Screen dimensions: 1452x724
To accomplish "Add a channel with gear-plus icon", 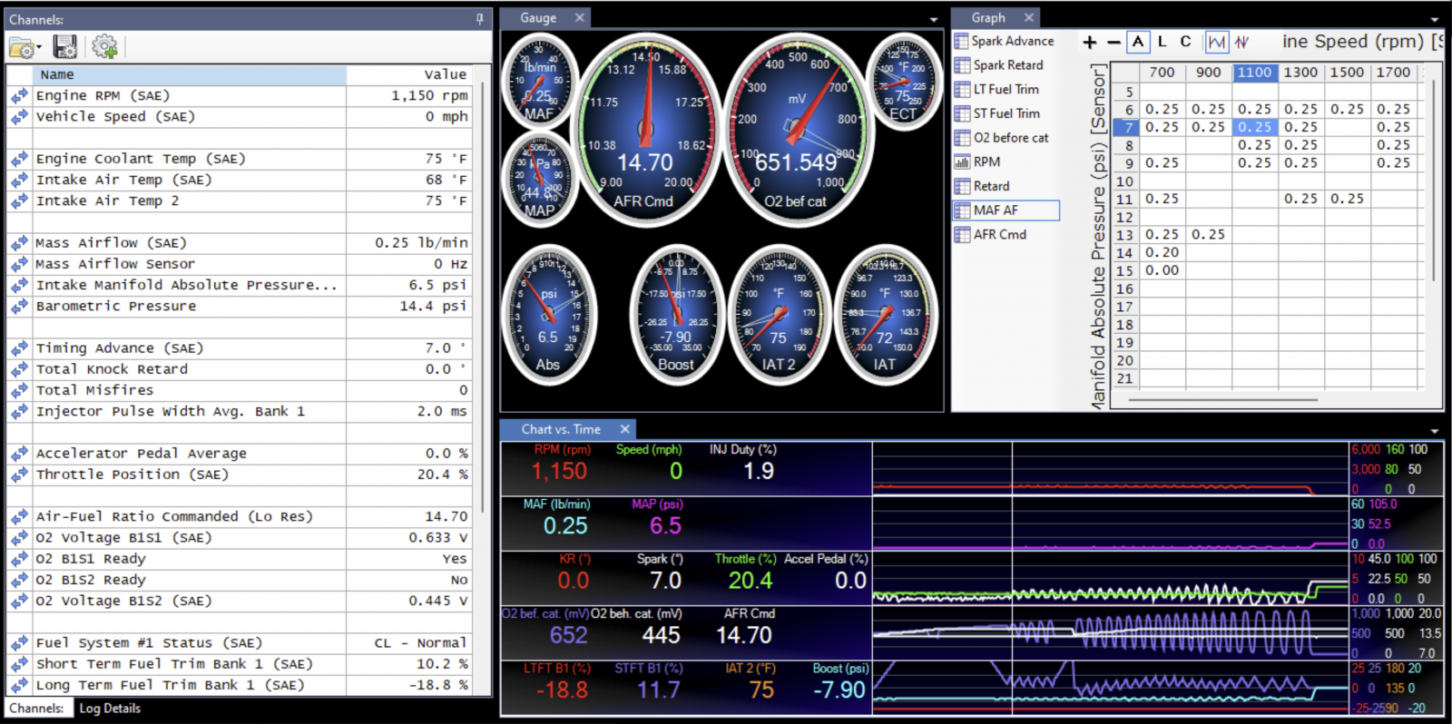I will 104,47.
